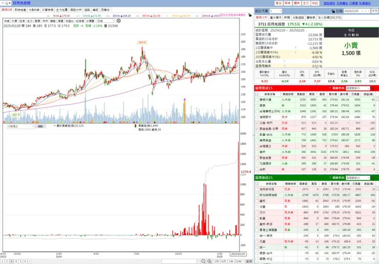Click the 今天 button next to the date

coord(375,11)
